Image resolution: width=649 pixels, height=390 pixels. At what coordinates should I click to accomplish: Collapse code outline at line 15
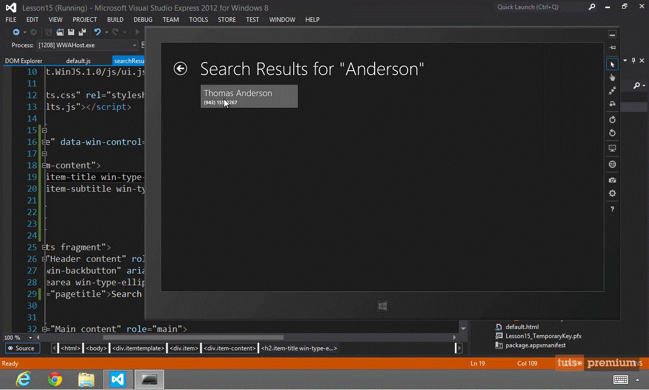[x=45, y=130]
